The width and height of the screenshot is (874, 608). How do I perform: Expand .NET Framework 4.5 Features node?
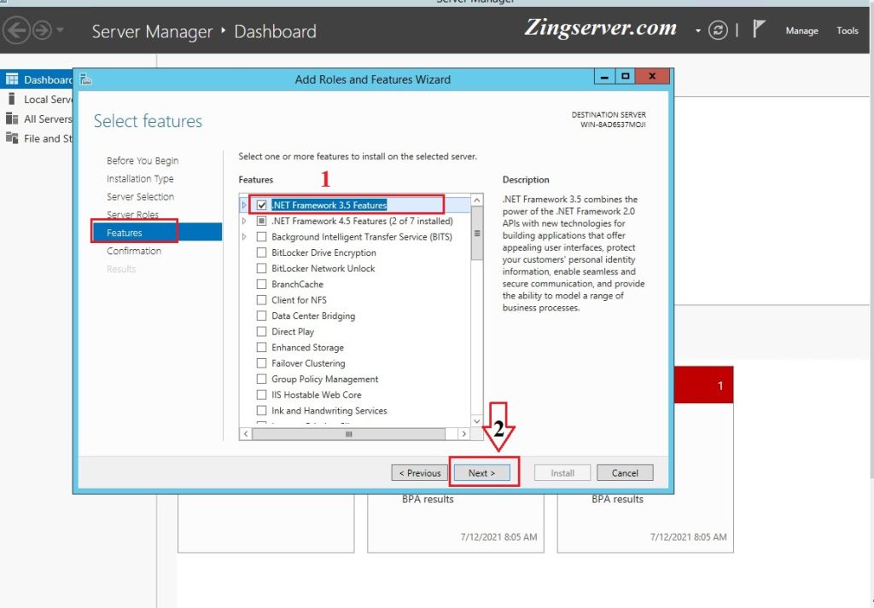(244, 221)
